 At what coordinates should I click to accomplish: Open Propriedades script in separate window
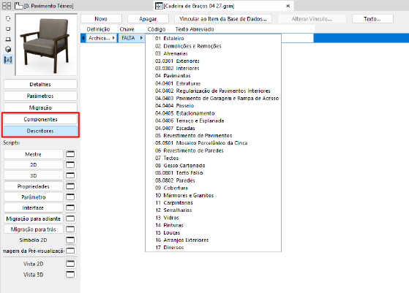pos(70,186)
